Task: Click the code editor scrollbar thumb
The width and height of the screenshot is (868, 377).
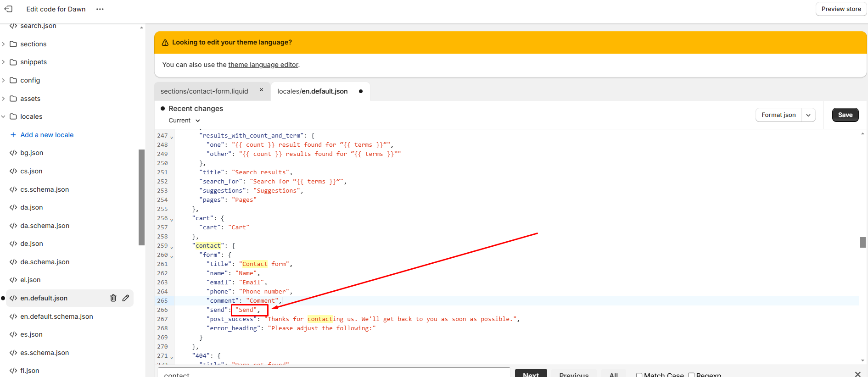Action: pyautogui.click(x=862, y=242)
